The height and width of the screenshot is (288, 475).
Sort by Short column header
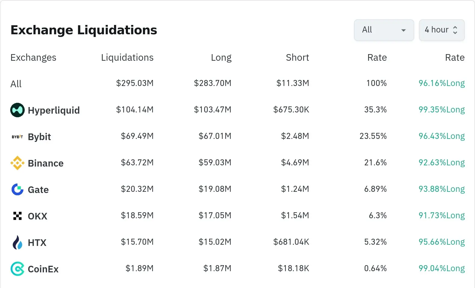click(x=297, y=57)
